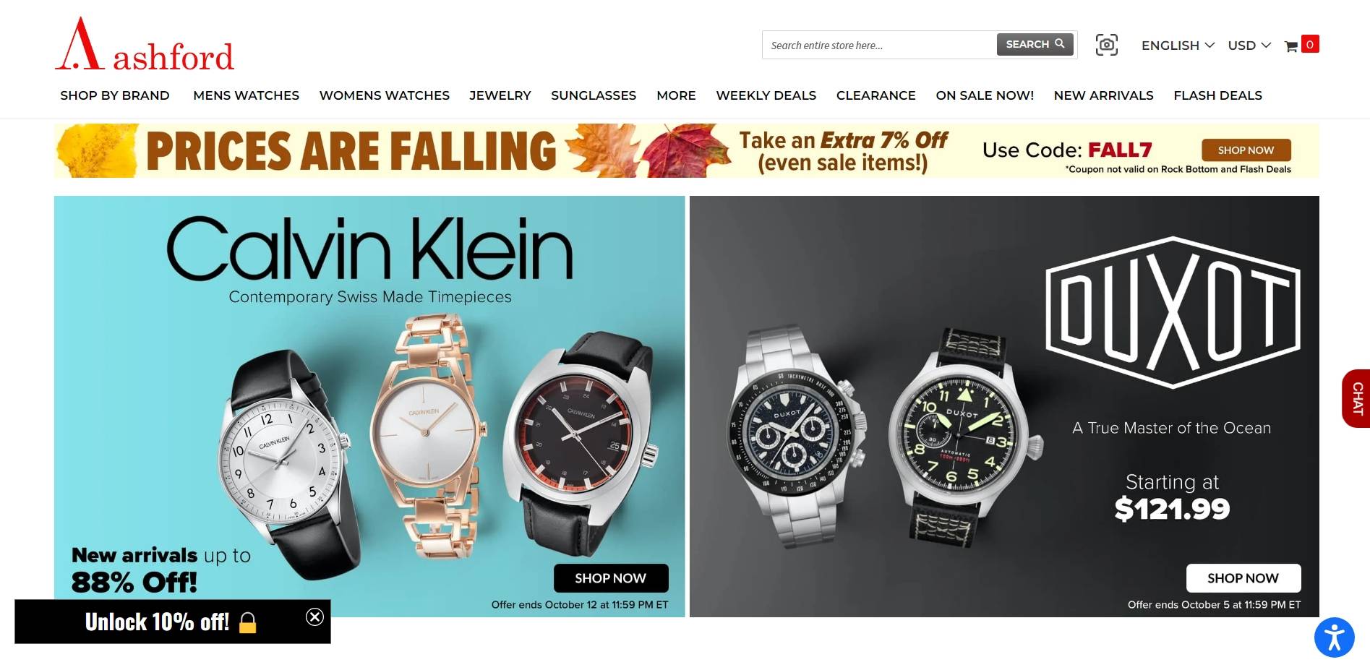1370x670 pixels.
Task: Open the MORE menu
Action: (676, 95)
